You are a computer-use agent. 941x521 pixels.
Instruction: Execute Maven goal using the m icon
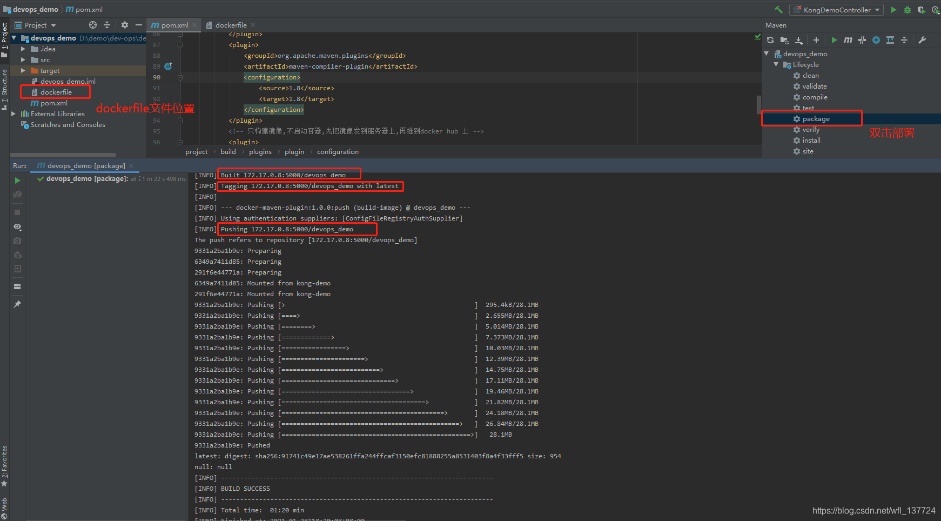click(x=848, y=40)
